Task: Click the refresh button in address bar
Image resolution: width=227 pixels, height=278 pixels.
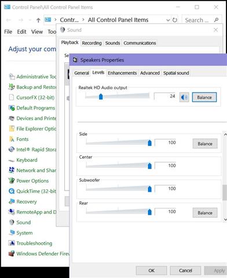Action: pos(175,20)
